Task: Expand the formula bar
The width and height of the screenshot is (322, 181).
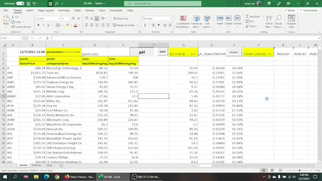Action: (319, 38)
